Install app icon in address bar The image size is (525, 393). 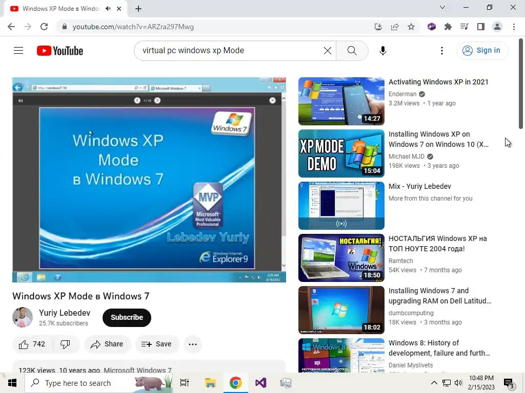[378, 27]
